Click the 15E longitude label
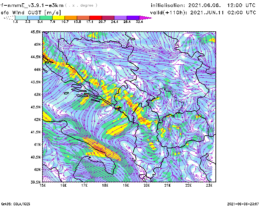Viewport: 266px width, 206px height. click(x=43, y=185)
